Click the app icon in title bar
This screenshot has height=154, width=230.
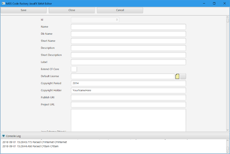(3, 3)
